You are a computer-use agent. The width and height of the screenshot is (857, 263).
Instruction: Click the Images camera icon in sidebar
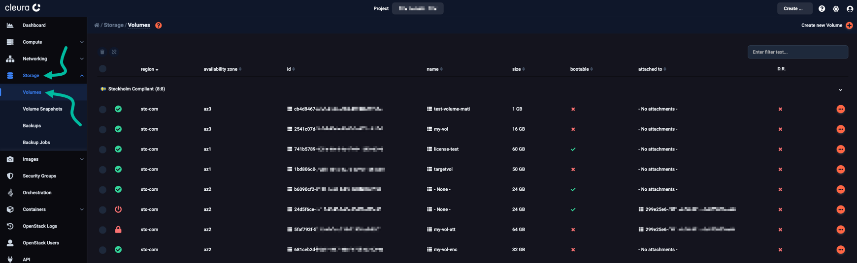(x=10, y=159)
